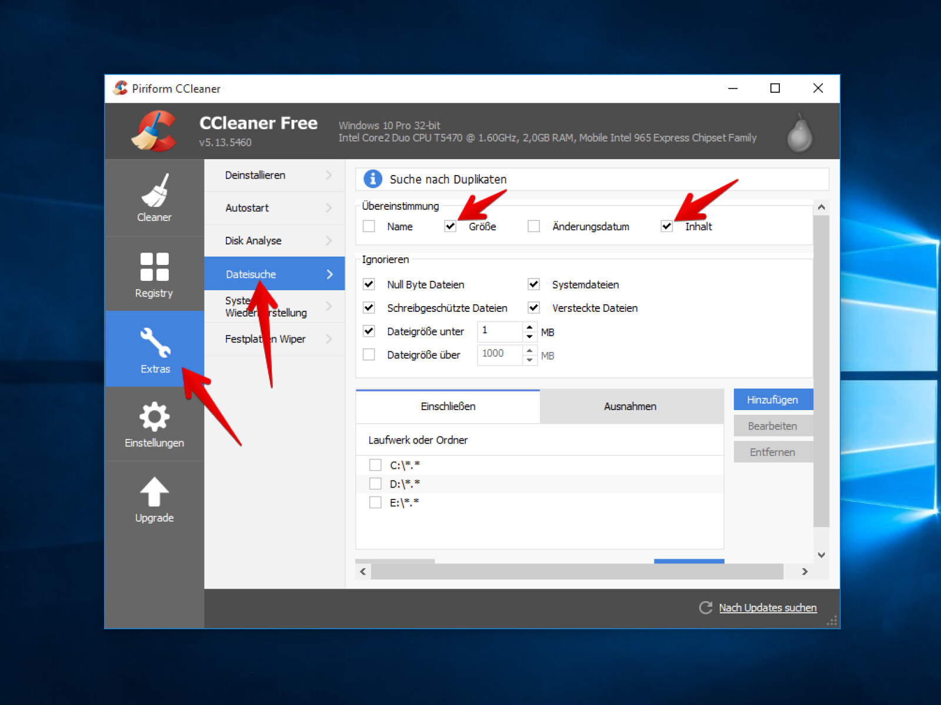
Task: Switch to the Einschließen tab
Action: click(x=448, y=407)
